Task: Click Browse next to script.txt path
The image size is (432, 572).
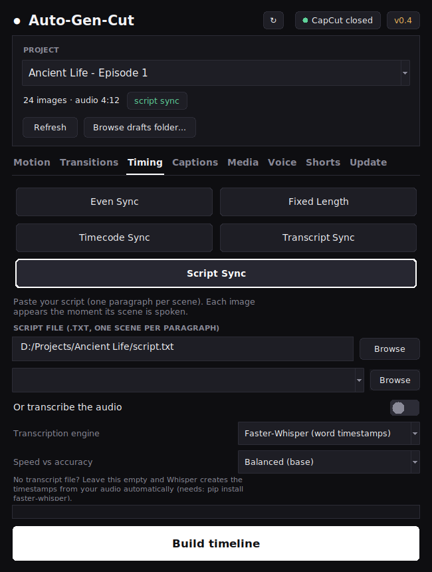Action: pos(389,349)
